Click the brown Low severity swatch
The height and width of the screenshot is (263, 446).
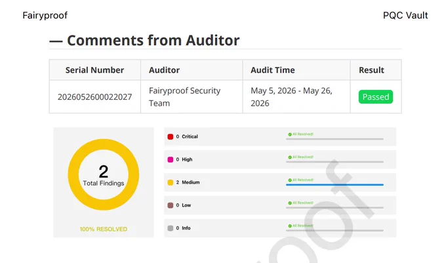(171, 205)
